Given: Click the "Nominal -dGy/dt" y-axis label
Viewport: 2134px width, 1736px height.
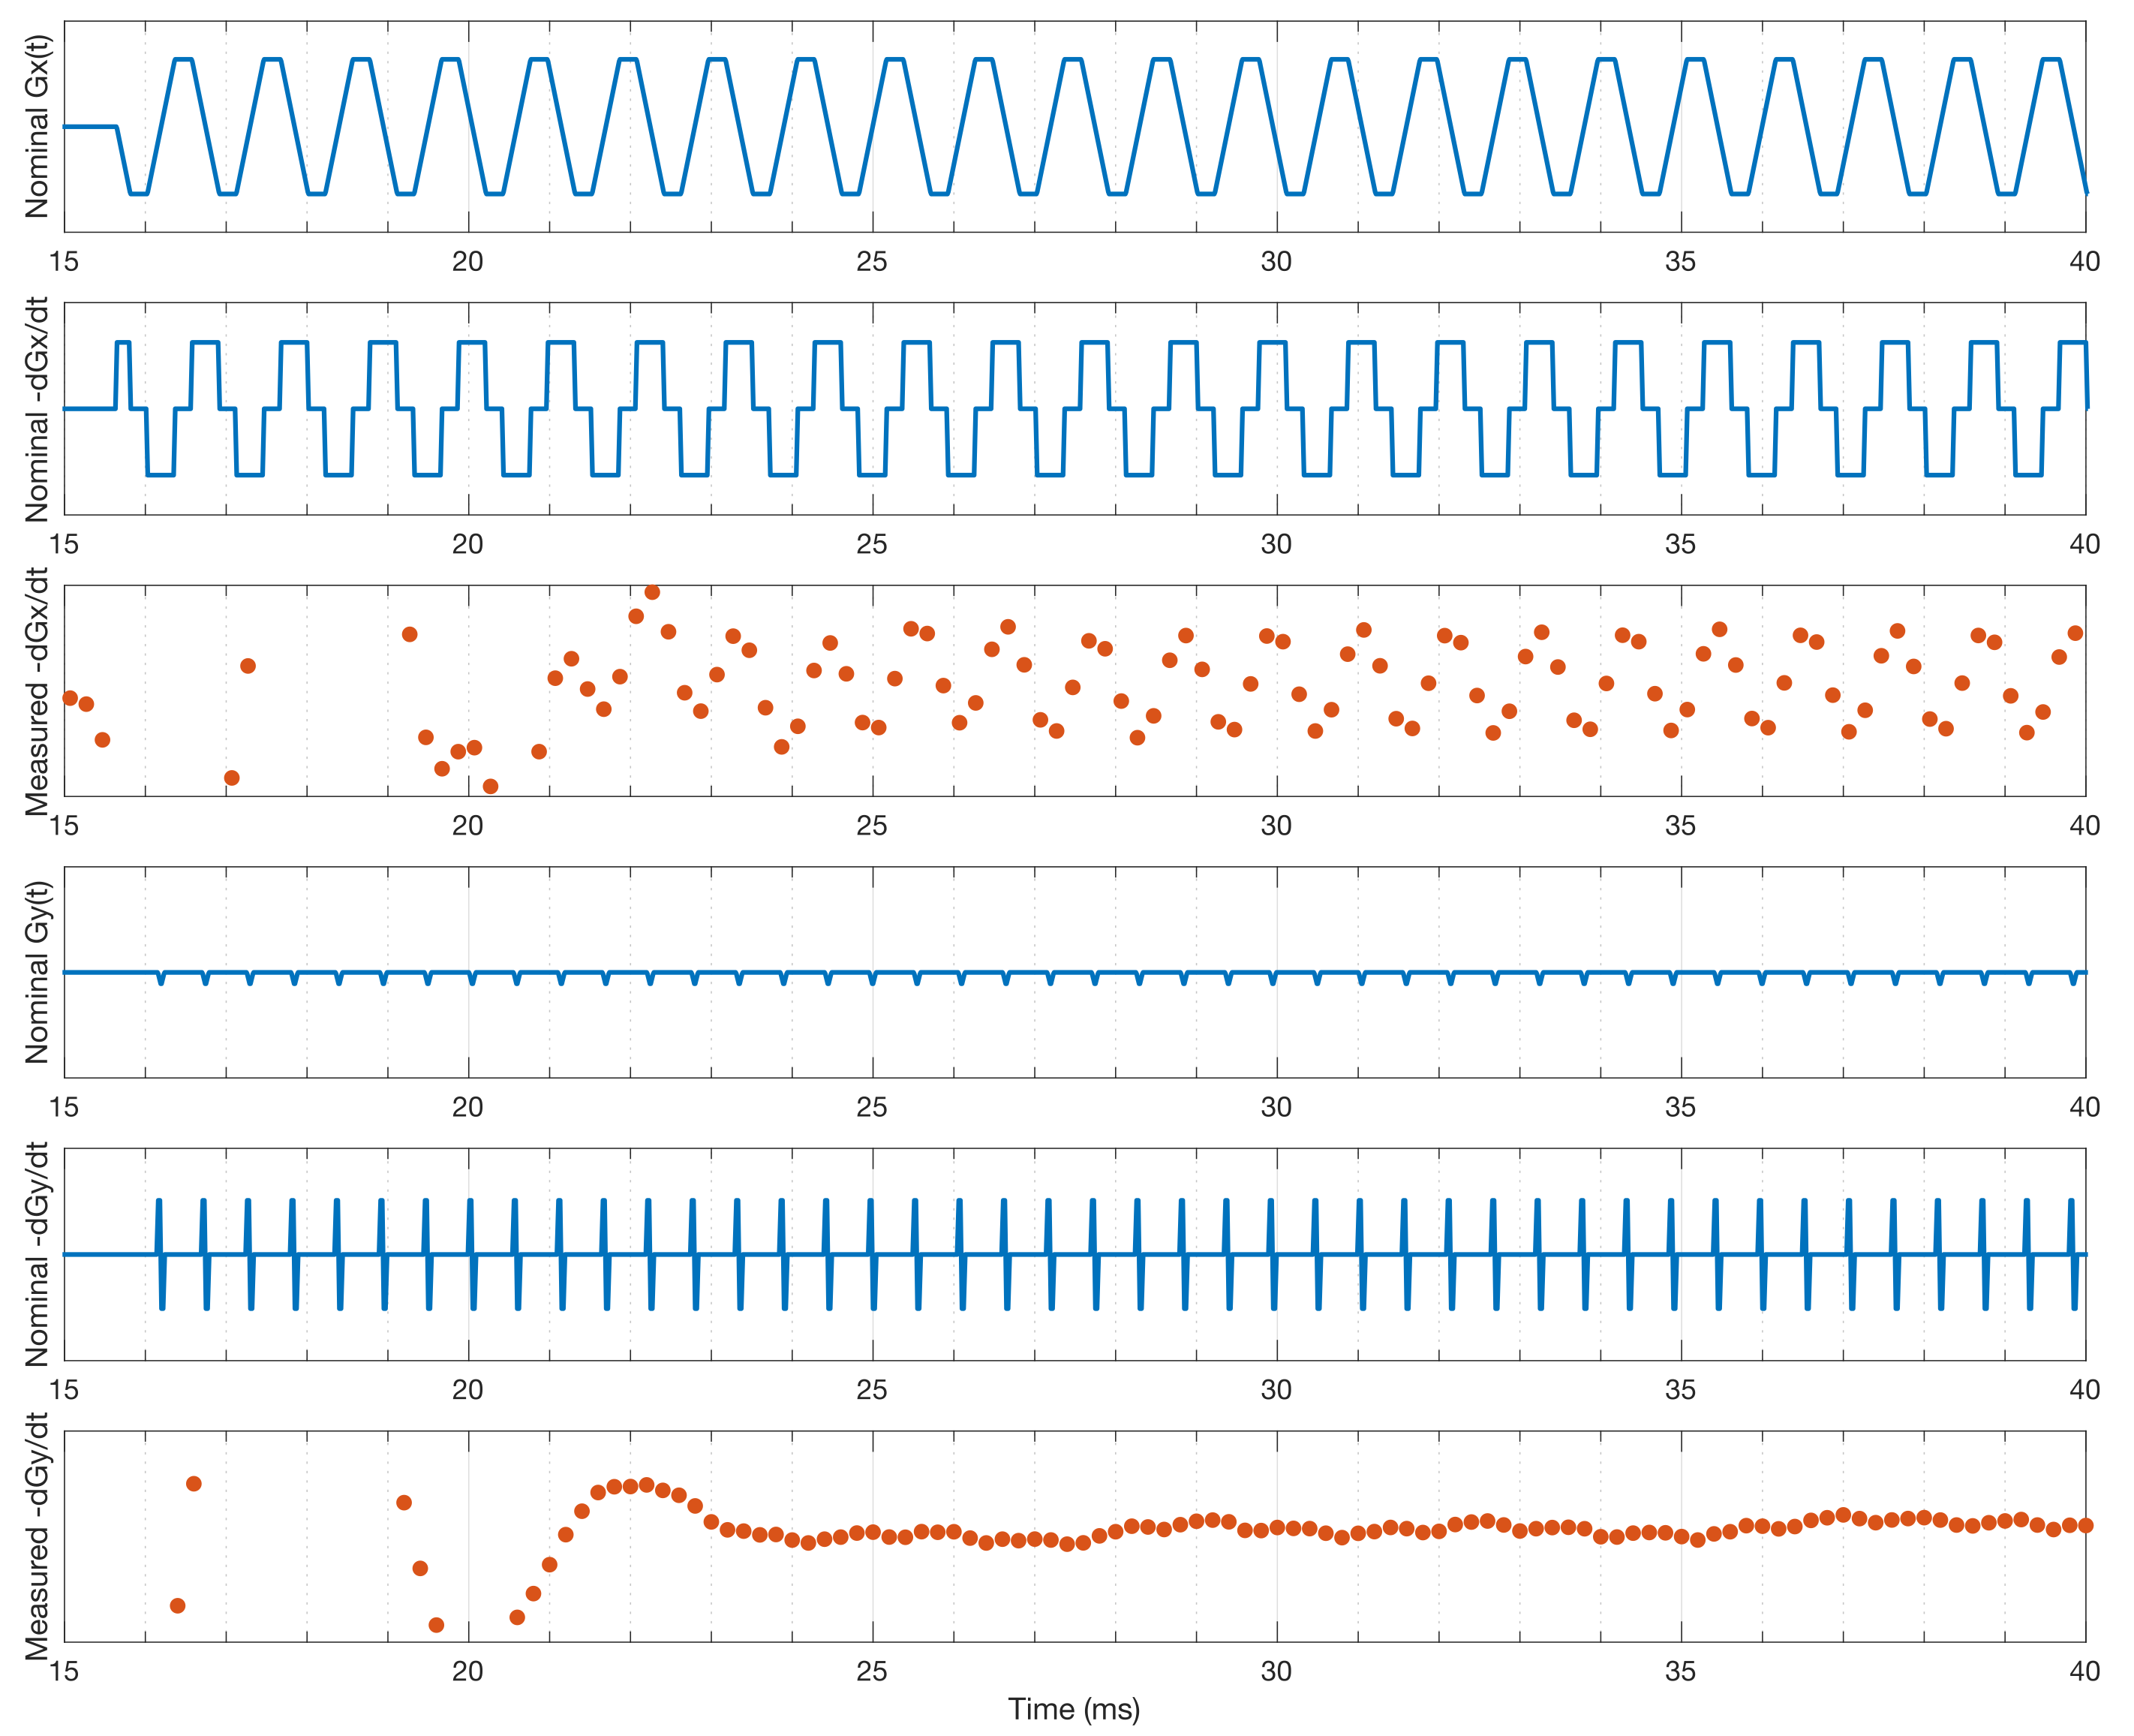Looking at the screenshot, I should click(36, 1254).
